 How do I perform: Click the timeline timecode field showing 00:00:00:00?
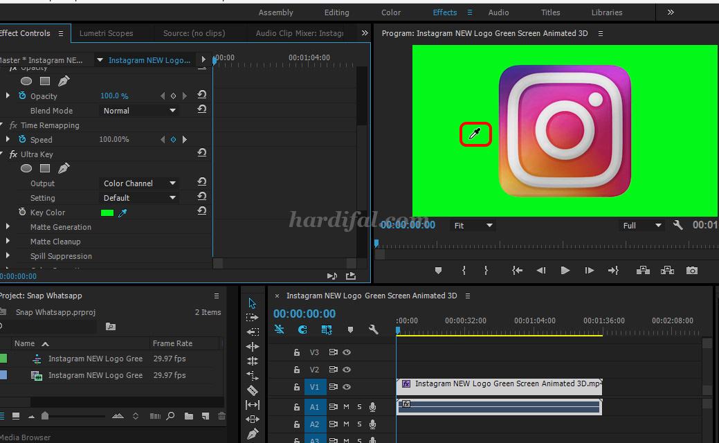tap(304, 313)
